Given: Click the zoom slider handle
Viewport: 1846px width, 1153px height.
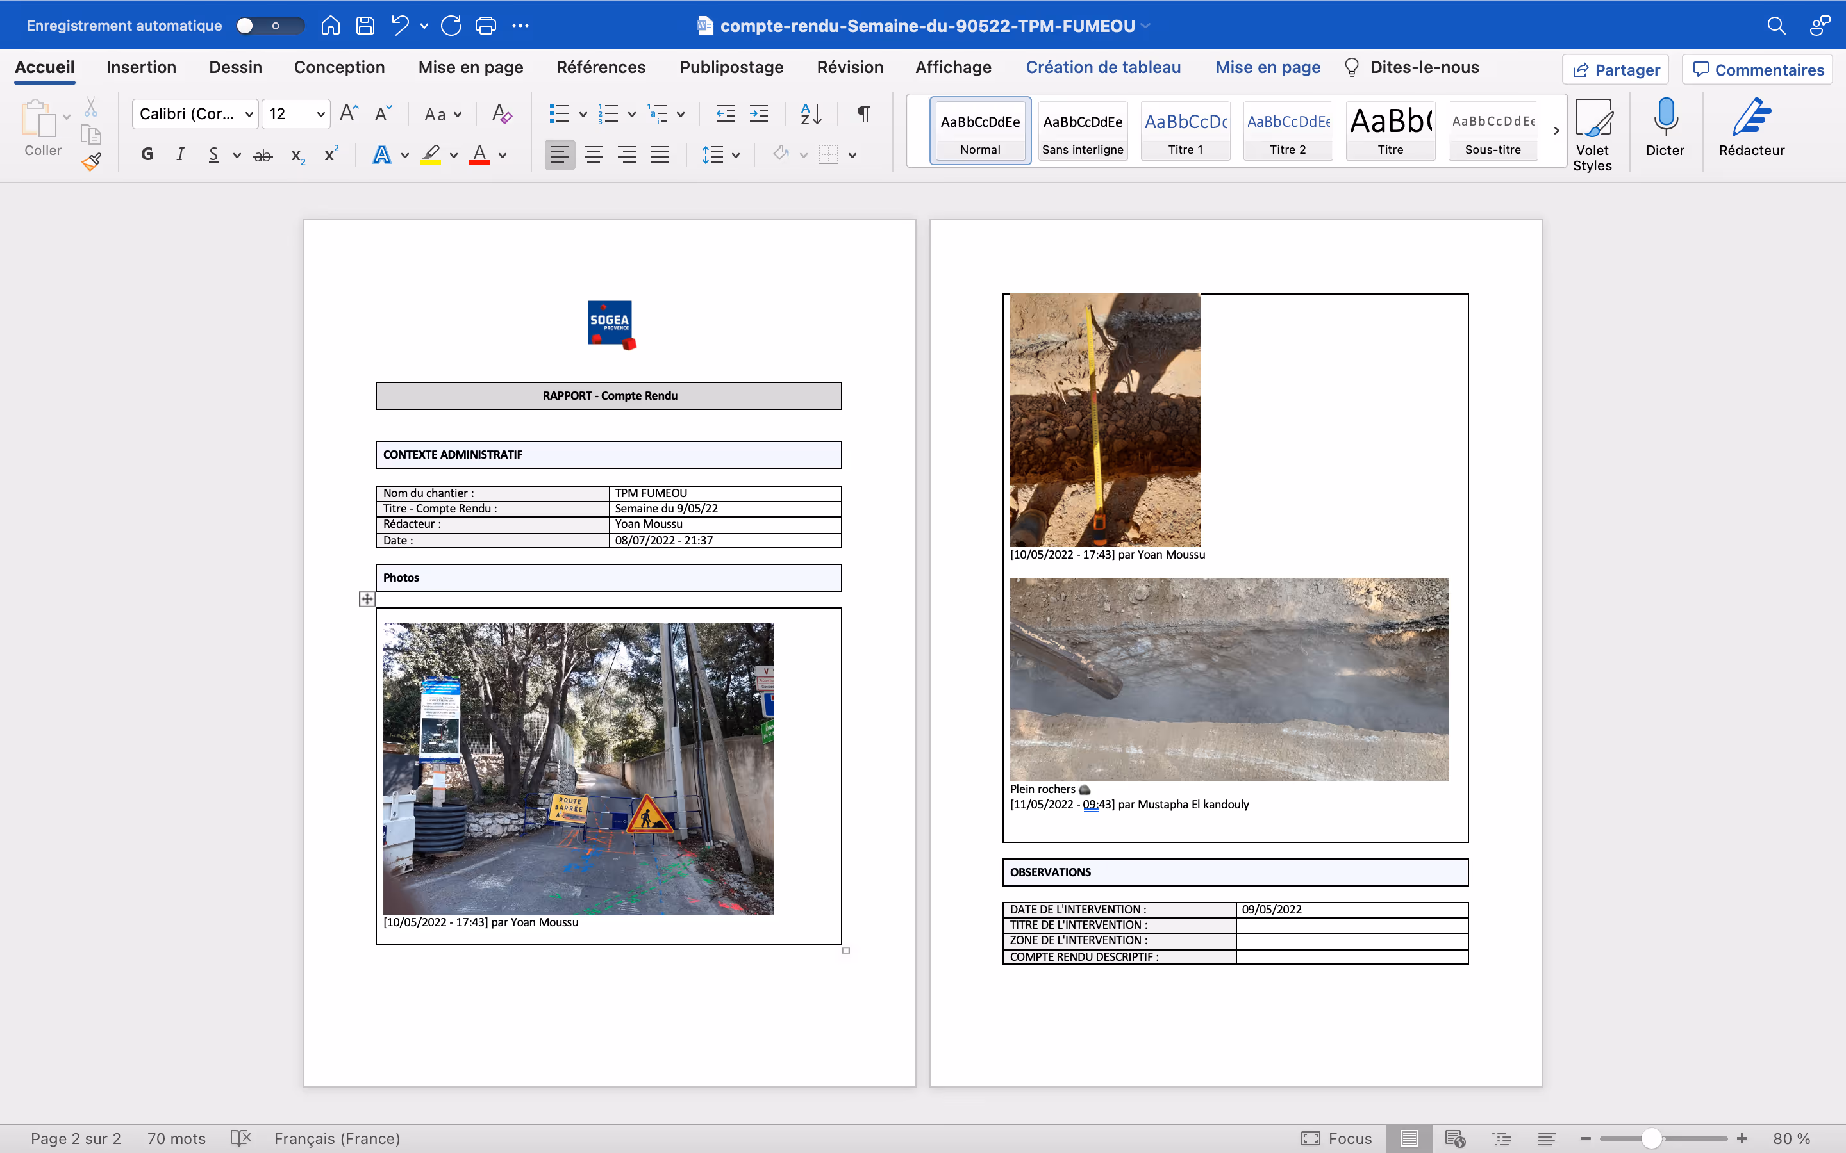Looking at the screenshot, I should click(x=1652, y=1138).
